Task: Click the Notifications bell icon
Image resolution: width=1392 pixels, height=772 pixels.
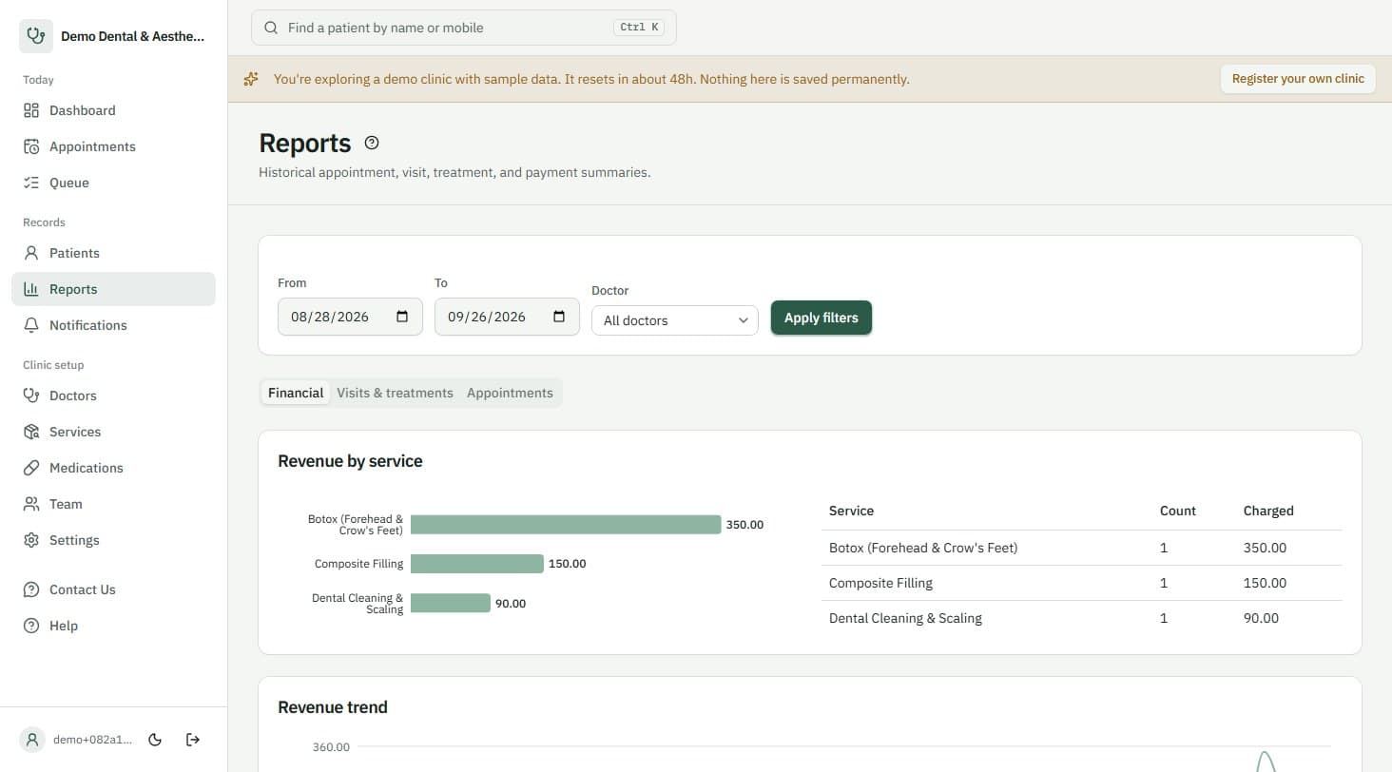Action: tap(31, 325)
